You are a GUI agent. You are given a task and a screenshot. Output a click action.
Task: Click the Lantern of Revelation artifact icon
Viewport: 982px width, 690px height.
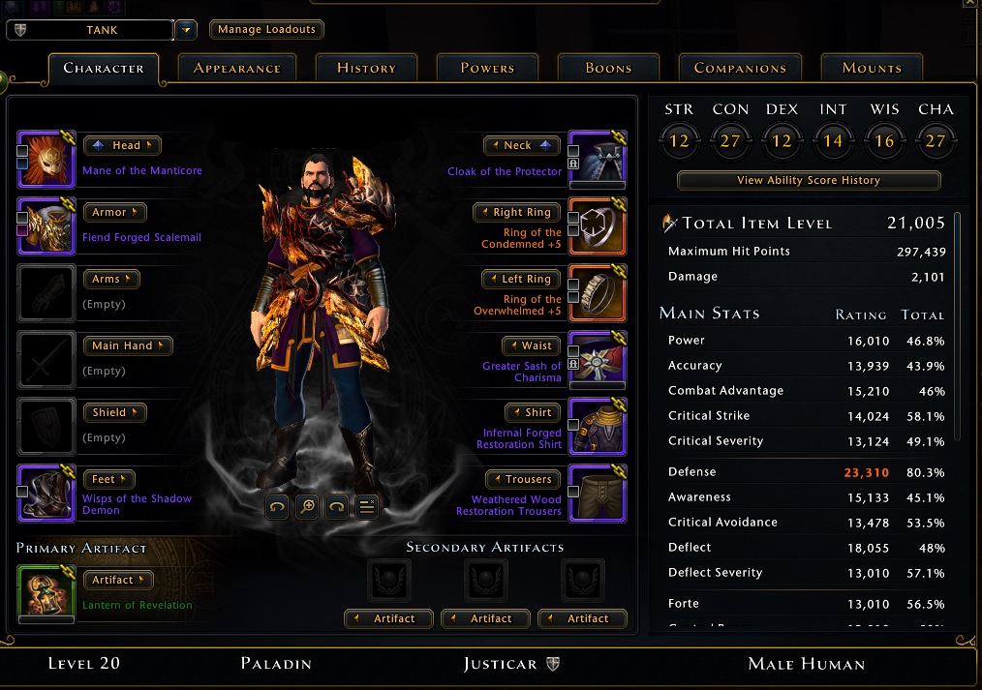(46, 593)
